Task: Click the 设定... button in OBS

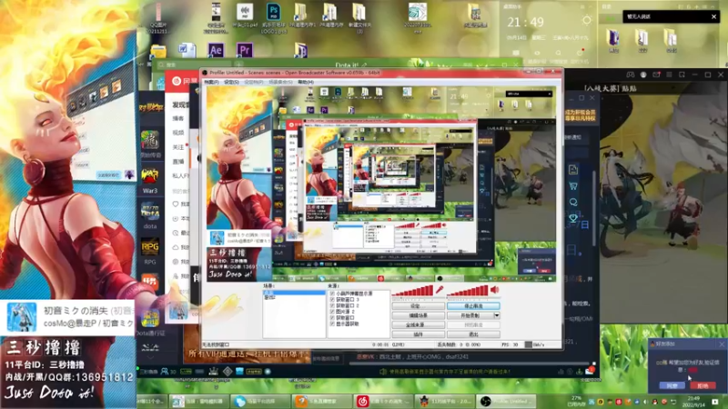Action: [418, 306]
